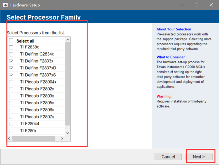Click the MATLAB logo icon in title bar

click(5, 5)
